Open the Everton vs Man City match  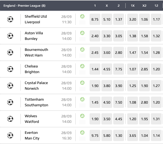(x=32, y=135)
